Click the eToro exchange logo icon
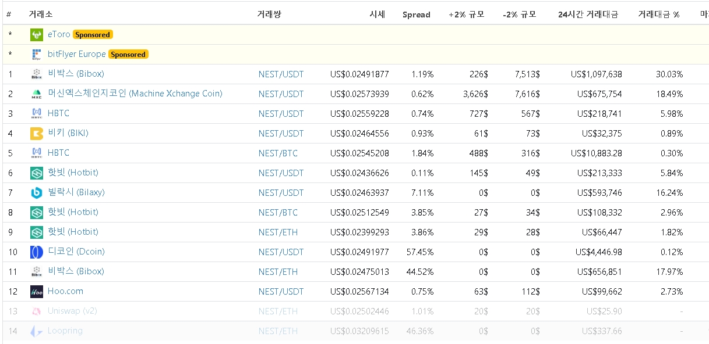Viewport: 709px width, 344px height. coord(37,35)
